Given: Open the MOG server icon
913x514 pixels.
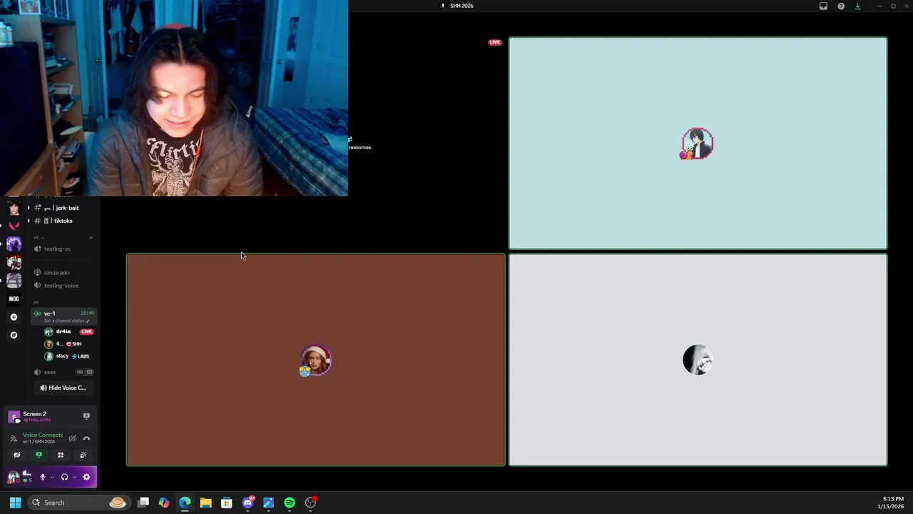Looking at the screenshot, I should 14,299.
